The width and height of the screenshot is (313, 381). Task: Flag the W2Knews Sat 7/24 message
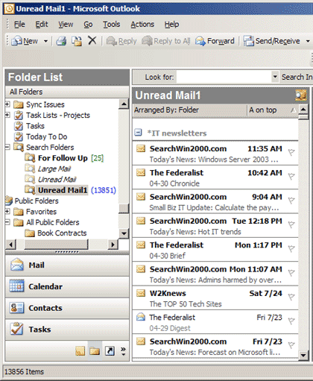291,297
